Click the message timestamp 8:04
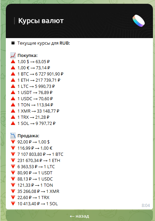The image size is (155, 221). (x=146, y=205)
